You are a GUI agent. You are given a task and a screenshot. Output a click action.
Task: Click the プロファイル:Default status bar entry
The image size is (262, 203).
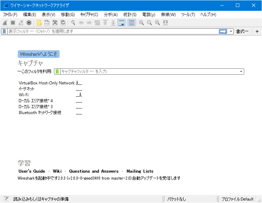pyautogui.click(x=238, y=199)
